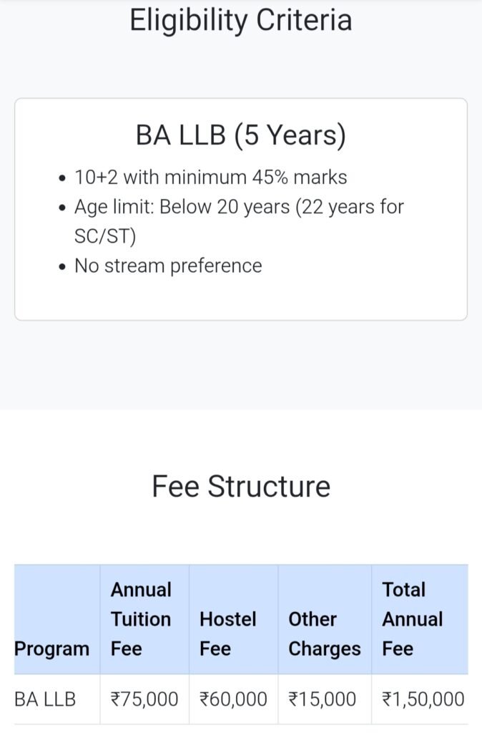Select the Other Charges column header
The image size is (482, 733).
pos(325,634)
